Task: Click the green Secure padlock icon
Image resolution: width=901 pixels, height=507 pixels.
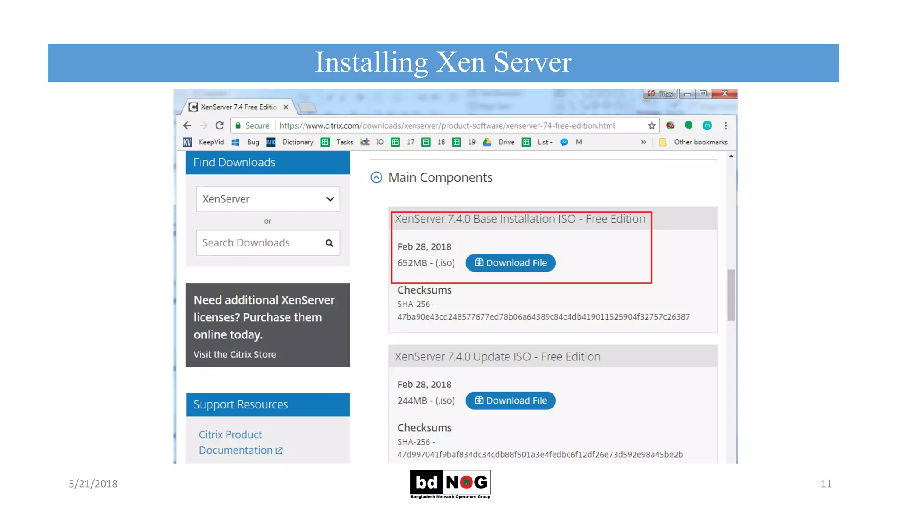Action: 238,125
